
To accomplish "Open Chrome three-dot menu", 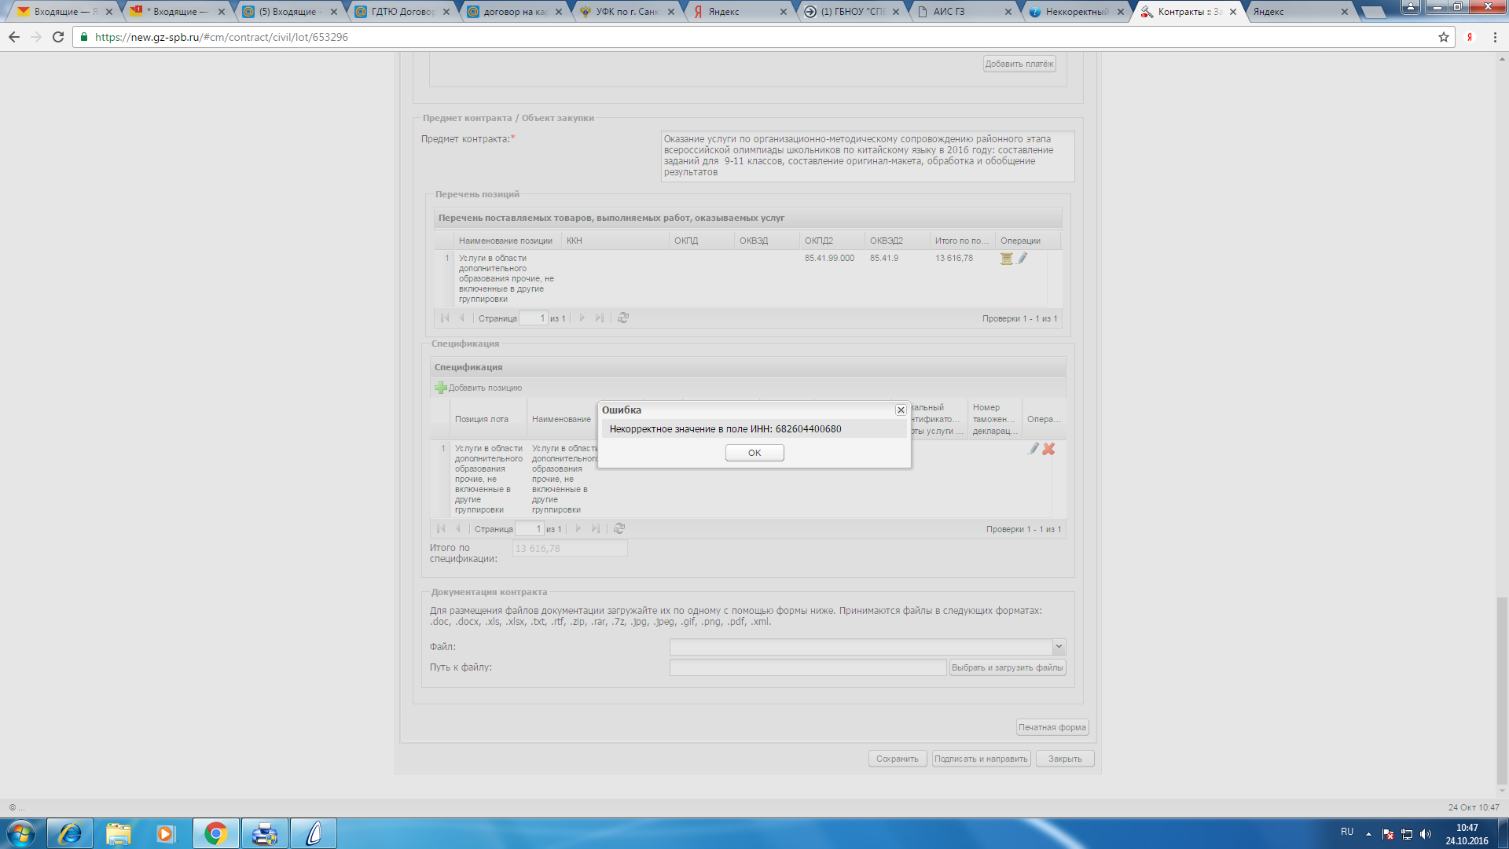I will [1495, 37].
